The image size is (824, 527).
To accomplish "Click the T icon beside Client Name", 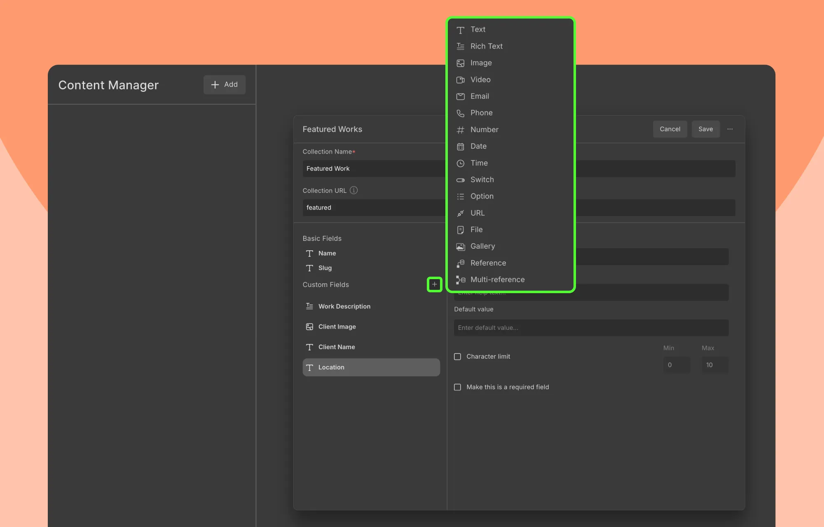I will point(309,347).
